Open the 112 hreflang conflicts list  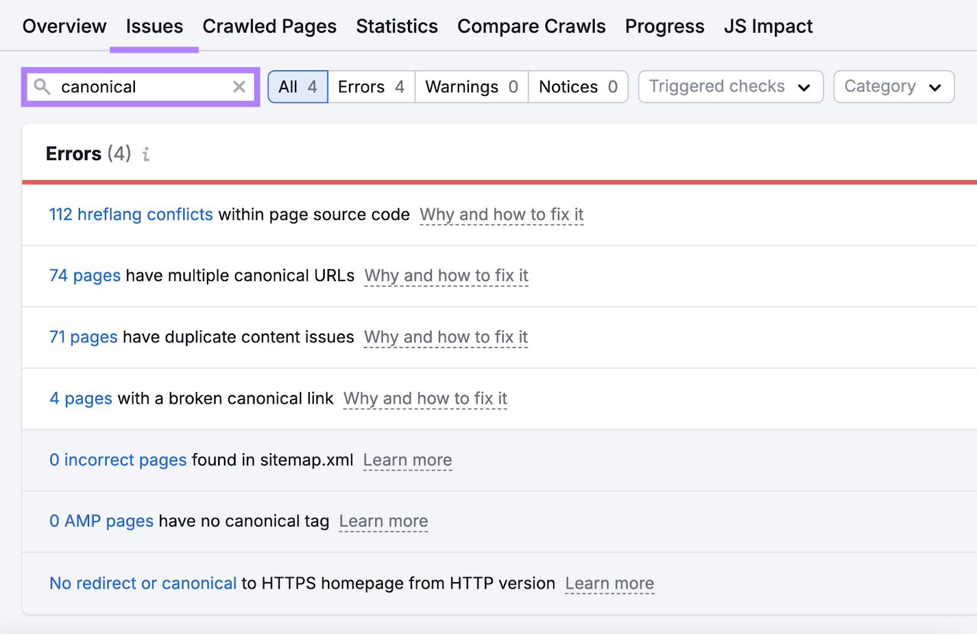point(131,214)
